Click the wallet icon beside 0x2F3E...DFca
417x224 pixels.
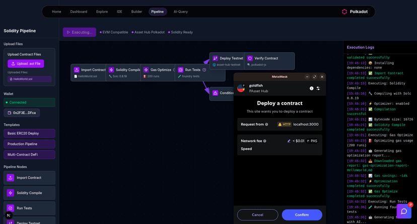pyautogui.click(x=9, y=113)
